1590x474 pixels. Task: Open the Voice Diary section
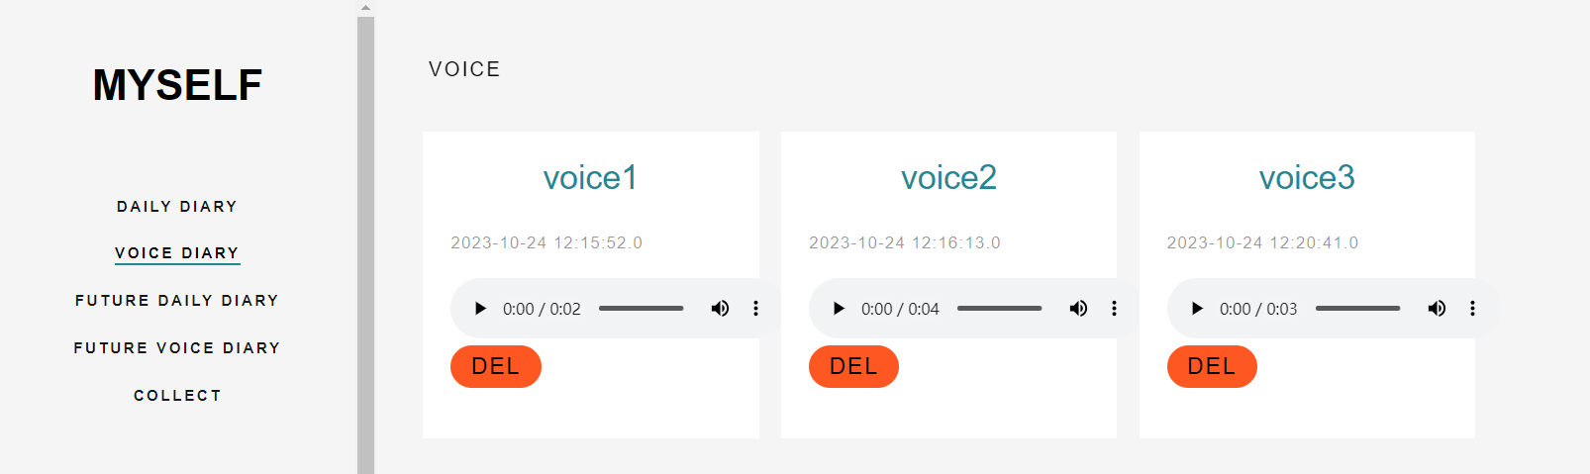177,253
